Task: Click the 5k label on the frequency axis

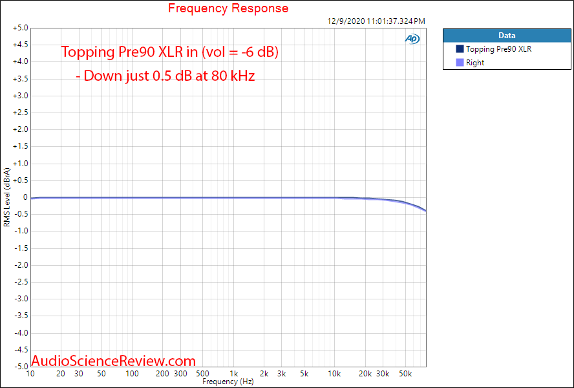Action: tap(304, 374)
